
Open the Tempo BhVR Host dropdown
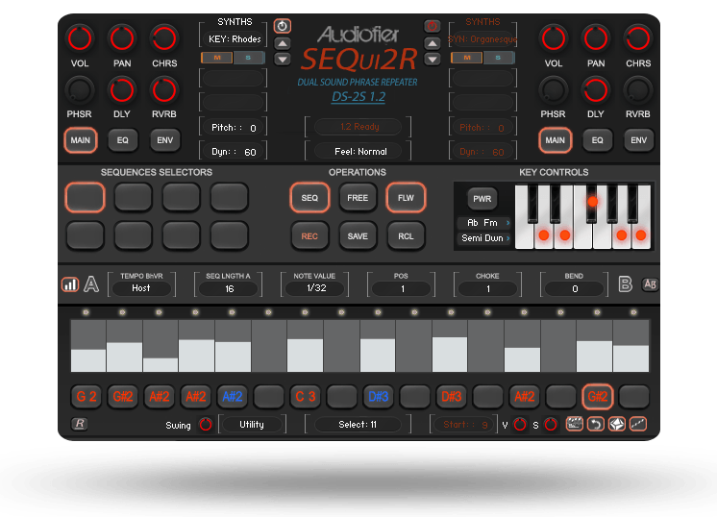tap(141, 288)
